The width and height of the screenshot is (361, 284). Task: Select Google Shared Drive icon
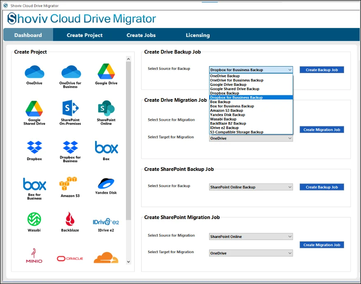(34, 109)
